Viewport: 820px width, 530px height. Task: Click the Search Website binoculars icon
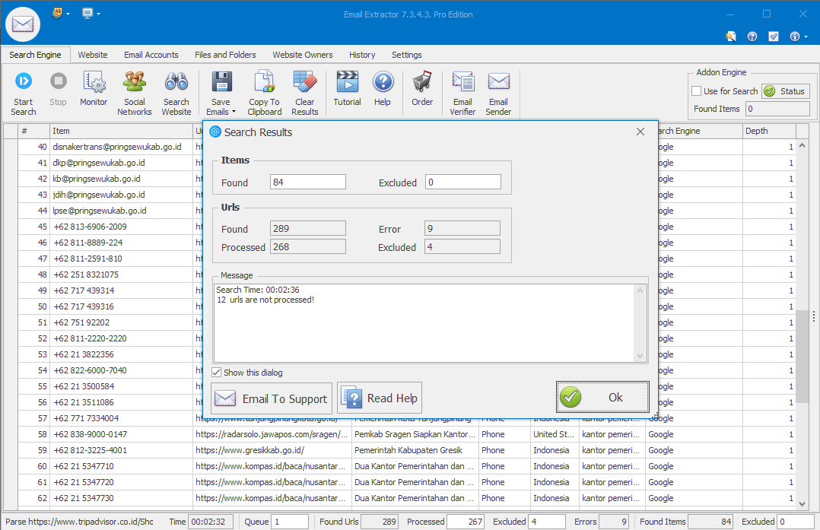(176, 81)
